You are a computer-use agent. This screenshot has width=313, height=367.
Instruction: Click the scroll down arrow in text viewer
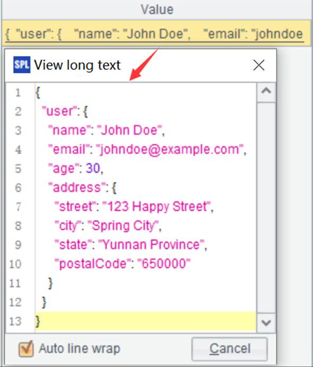(x=266, y=323)
